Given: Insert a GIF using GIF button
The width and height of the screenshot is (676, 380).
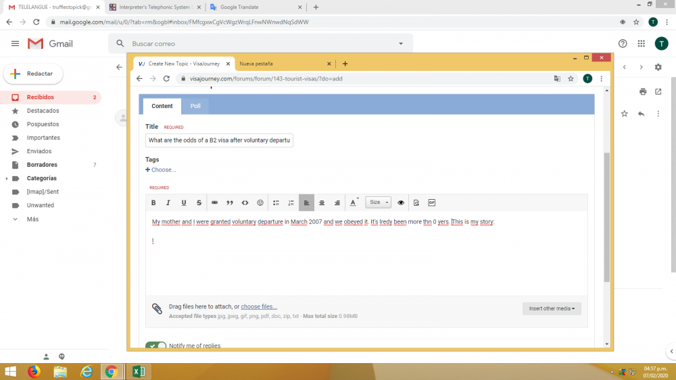Looking at the screenshot, I should point(431,202).
